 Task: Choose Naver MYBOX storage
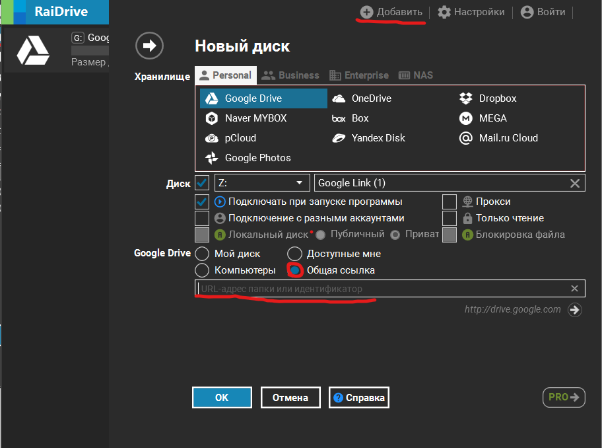pyautogui.click(x=246, y=118)
